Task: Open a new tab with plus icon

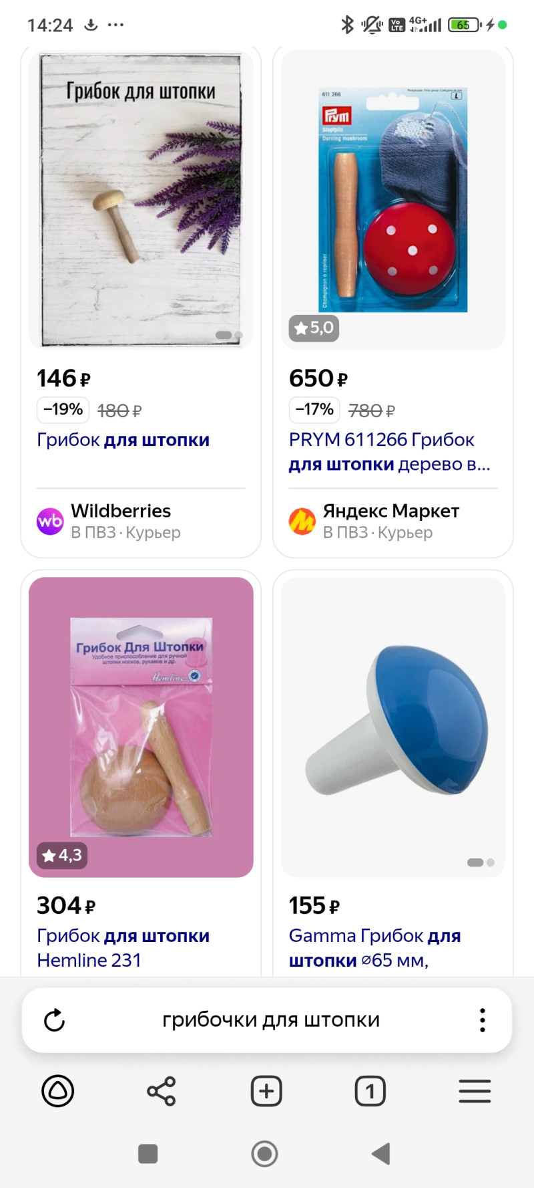Action: coord(266,1091)
